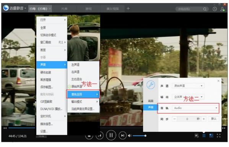Reset sync with 默认 button
This screenshot has height=147, width=229.
click(x=214, y=119)
